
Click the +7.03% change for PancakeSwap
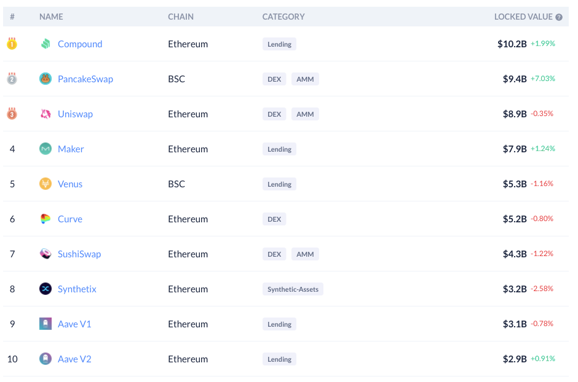click(x=542, y=79)
